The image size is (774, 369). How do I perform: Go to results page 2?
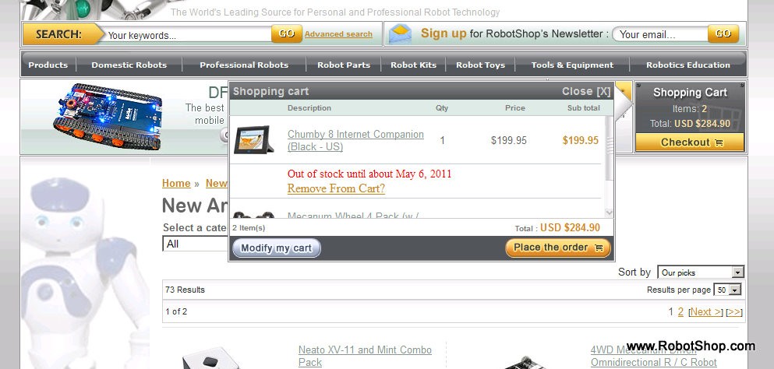click(x=680, y=311)
